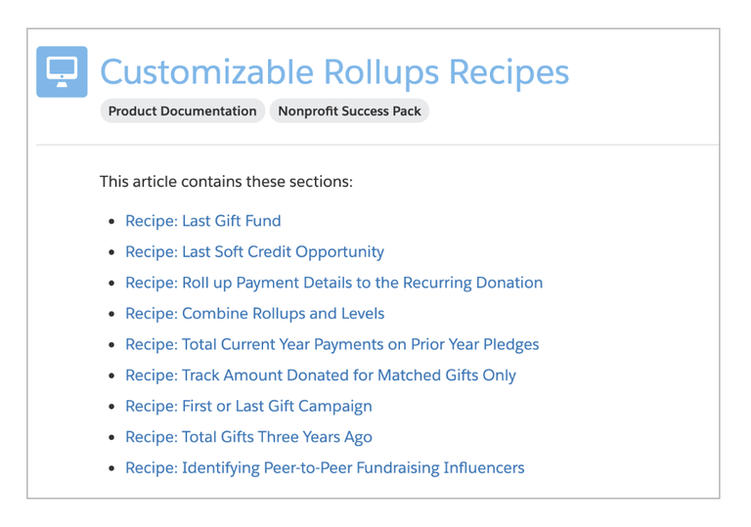
Task: Click the bullet before First or Last Gift Campaign
Action: 111,407
